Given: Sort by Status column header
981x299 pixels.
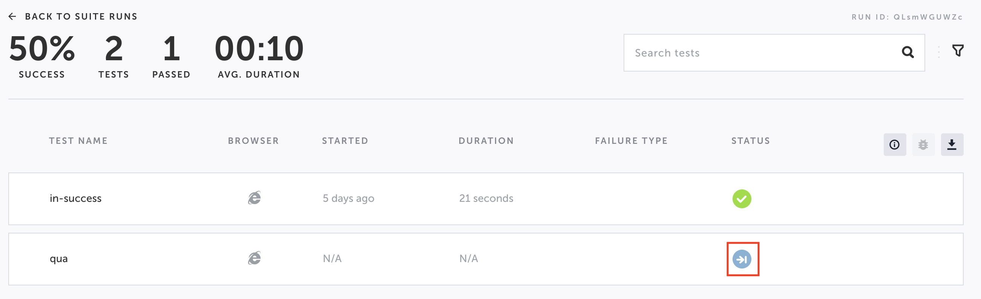Looking at the screenshot, I should point(750,141).
